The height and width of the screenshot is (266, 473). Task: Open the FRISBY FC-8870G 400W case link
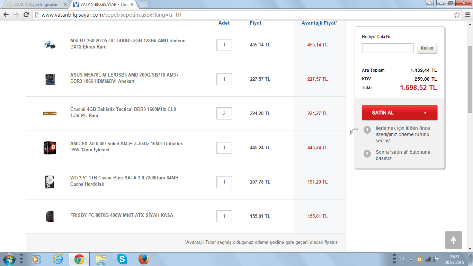(x=122, y=215)
